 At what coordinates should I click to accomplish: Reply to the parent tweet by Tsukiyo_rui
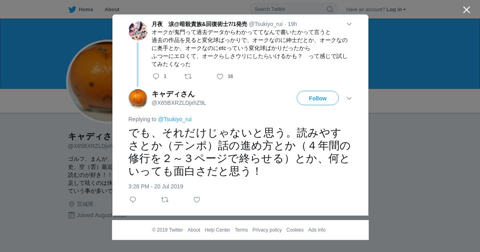pos(156,76)
